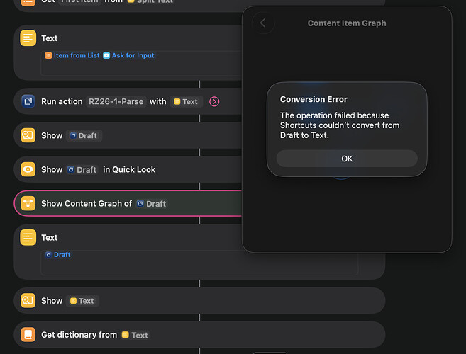Click the Show Content Graph action icon
Screen dimensions: 466x354
coord(28,203)
